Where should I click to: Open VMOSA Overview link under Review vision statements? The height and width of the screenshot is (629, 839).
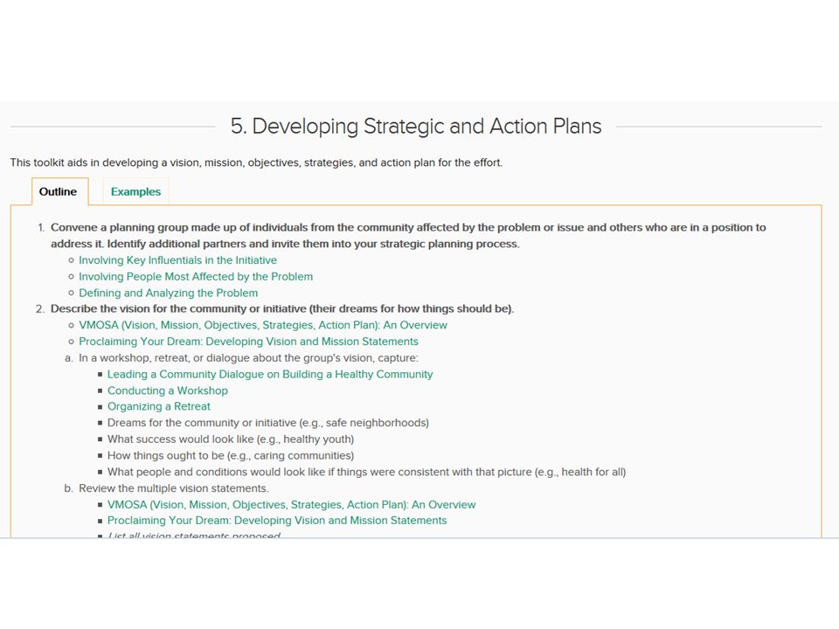click(291, 504)
